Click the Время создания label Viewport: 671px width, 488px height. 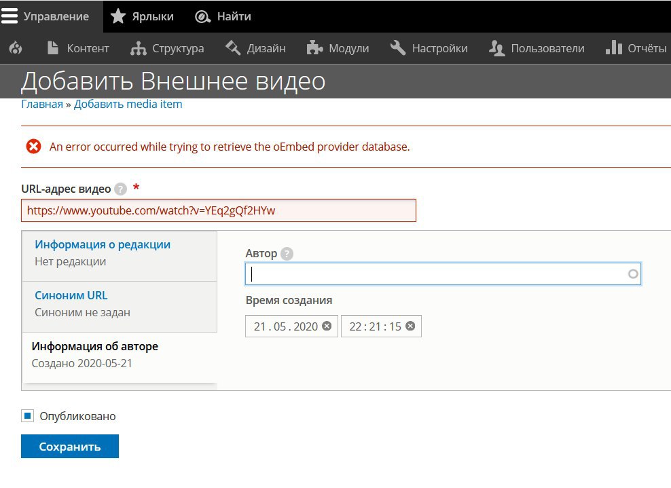point(289,300)
